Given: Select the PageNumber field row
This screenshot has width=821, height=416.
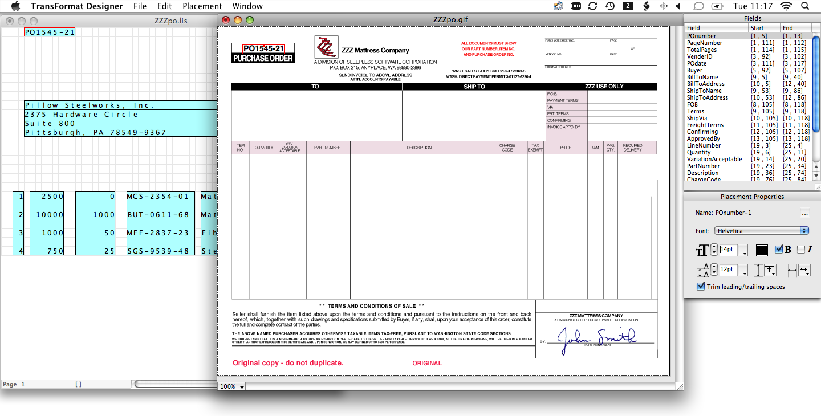Looking at the screenshot, I should pyautogui.click(x=748, y=43).
